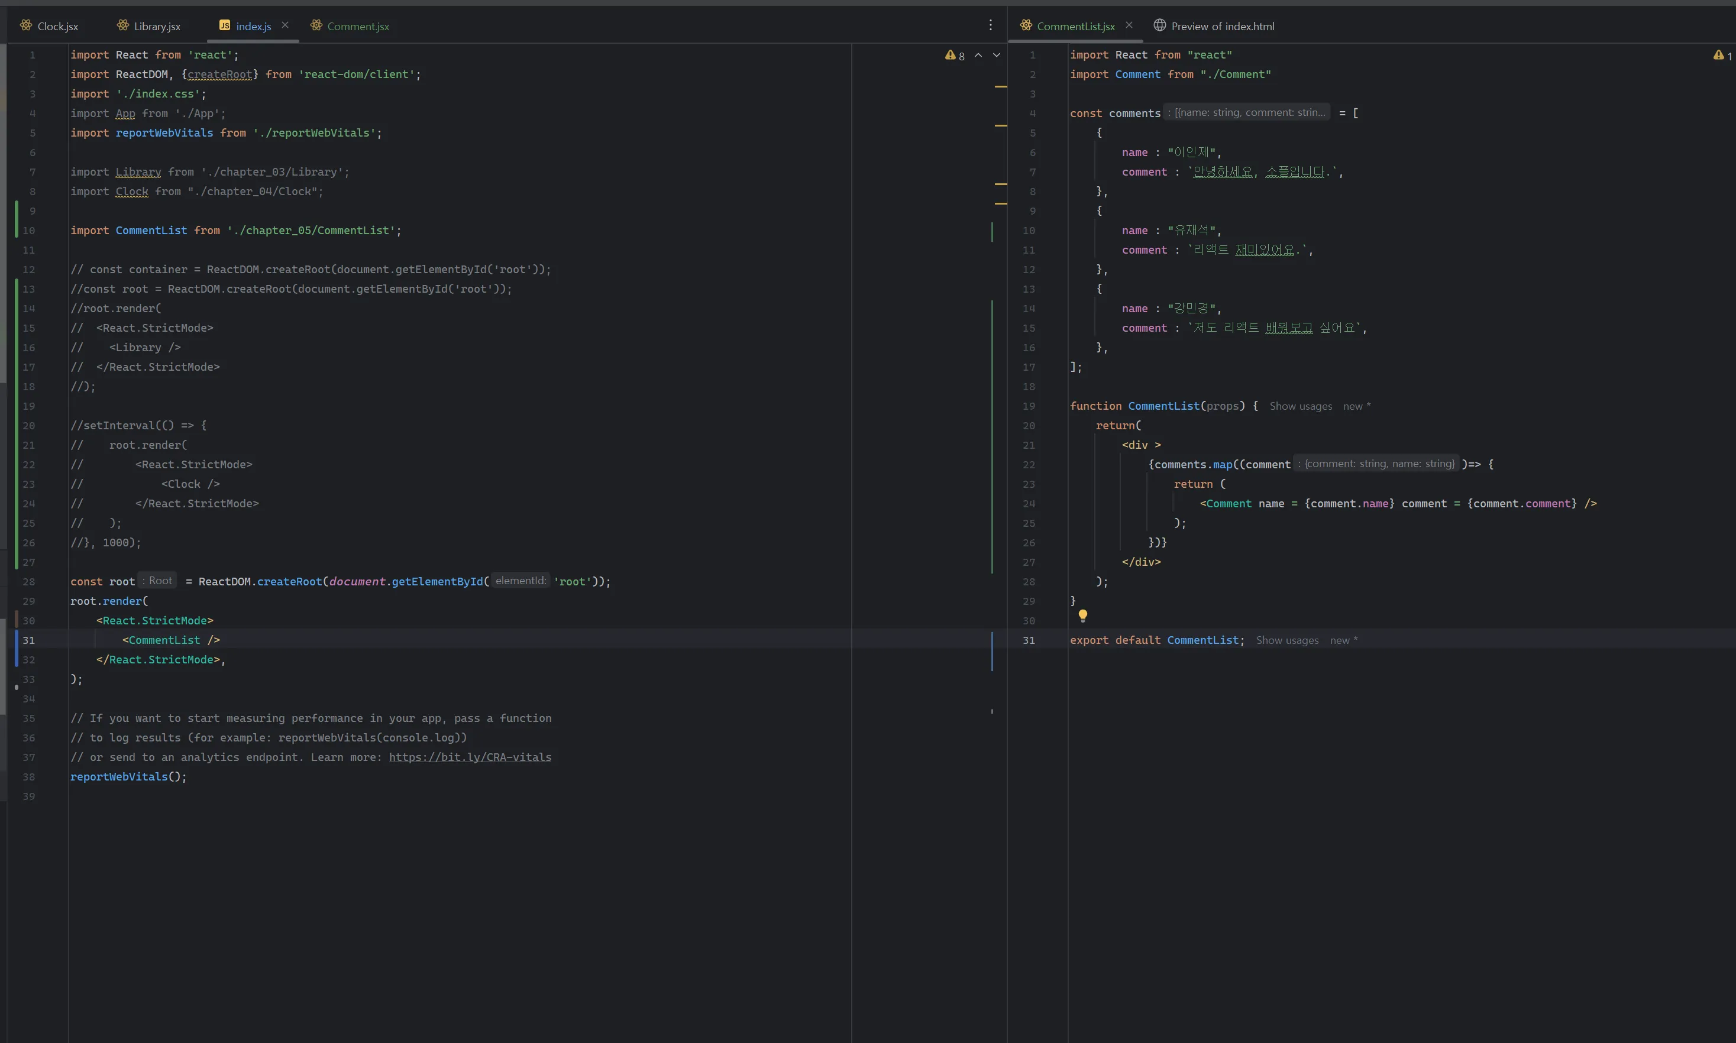Open the Clock.jsx tab
Image resolution: width=1736 pixels, height=1043 pixels.
click(x=49, y=26)
